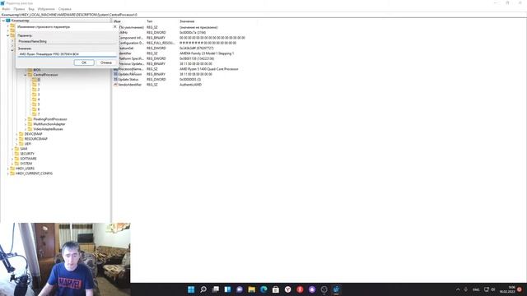Open taskbar Search
Viewport: 527px width, 296px height.
pos(203,289)
